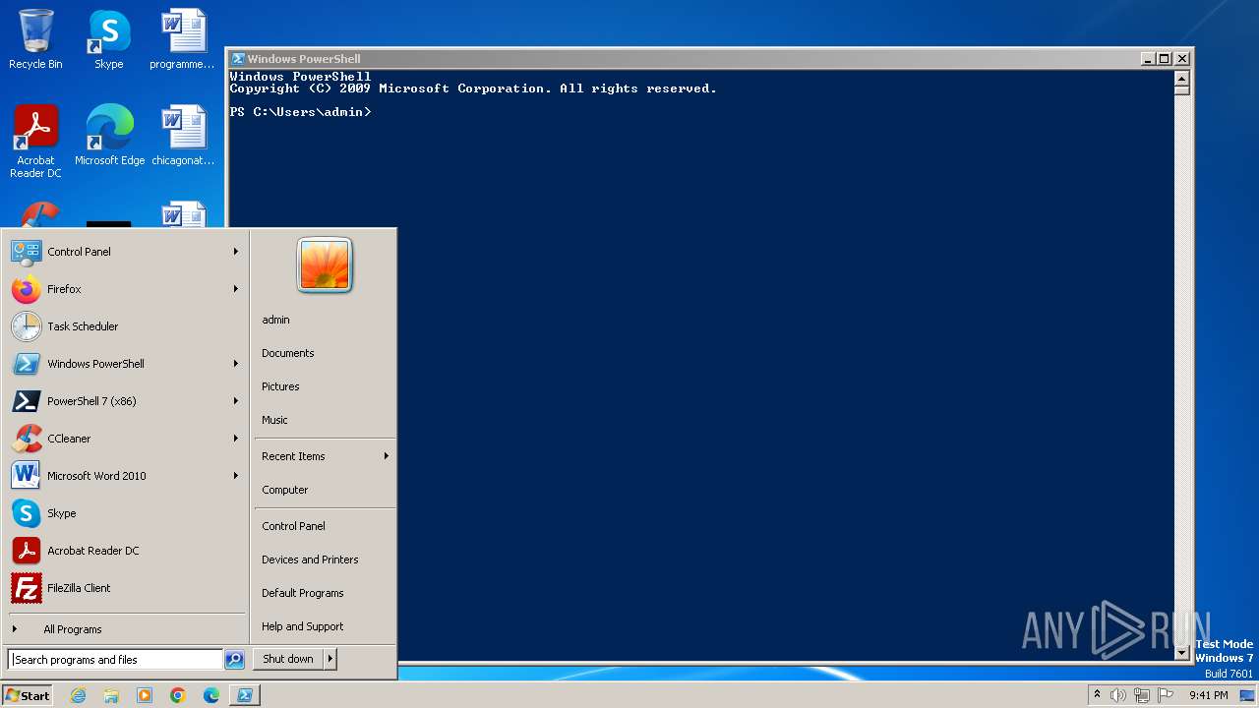1259x708 pixels.
Task: Open Windows Explorer from taskbar
Action: click(111, 695)
